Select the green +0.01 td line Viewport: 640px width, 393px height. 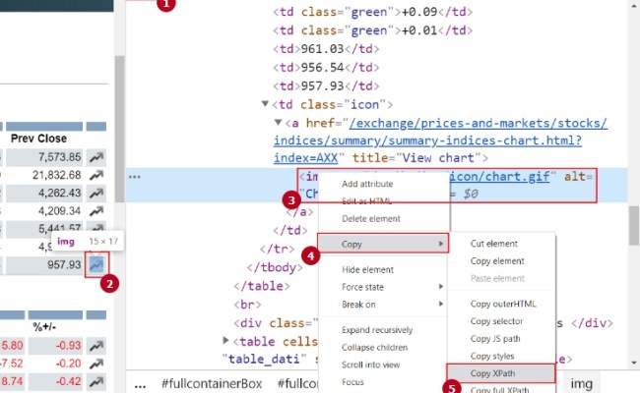[372, 30]
